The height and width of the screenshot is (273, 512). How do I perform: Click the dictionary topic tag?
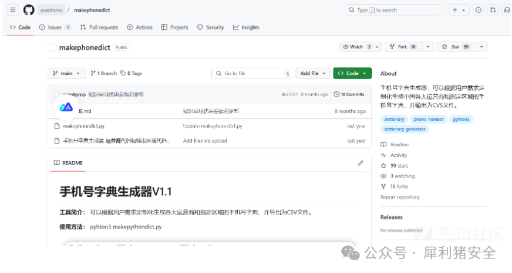click(x=394, y=120)
